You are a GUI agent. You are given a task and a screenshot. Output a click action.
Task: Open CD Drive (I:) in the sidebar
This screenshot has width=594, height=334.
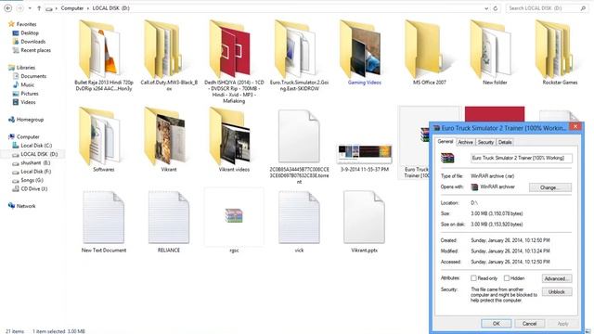[34, 188]
